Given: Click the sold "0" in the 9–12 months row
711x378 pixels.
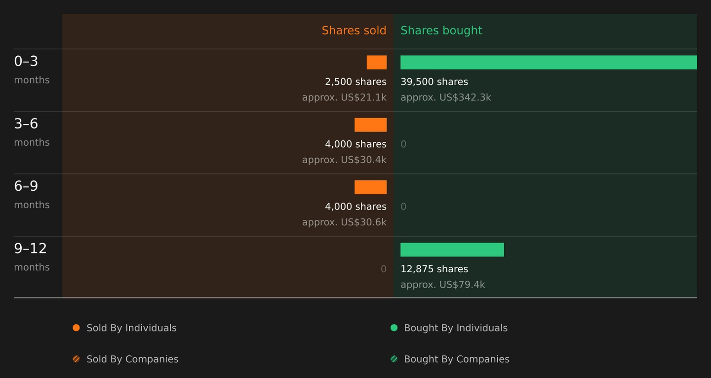Looking at the screenshot, I should 384,269.
